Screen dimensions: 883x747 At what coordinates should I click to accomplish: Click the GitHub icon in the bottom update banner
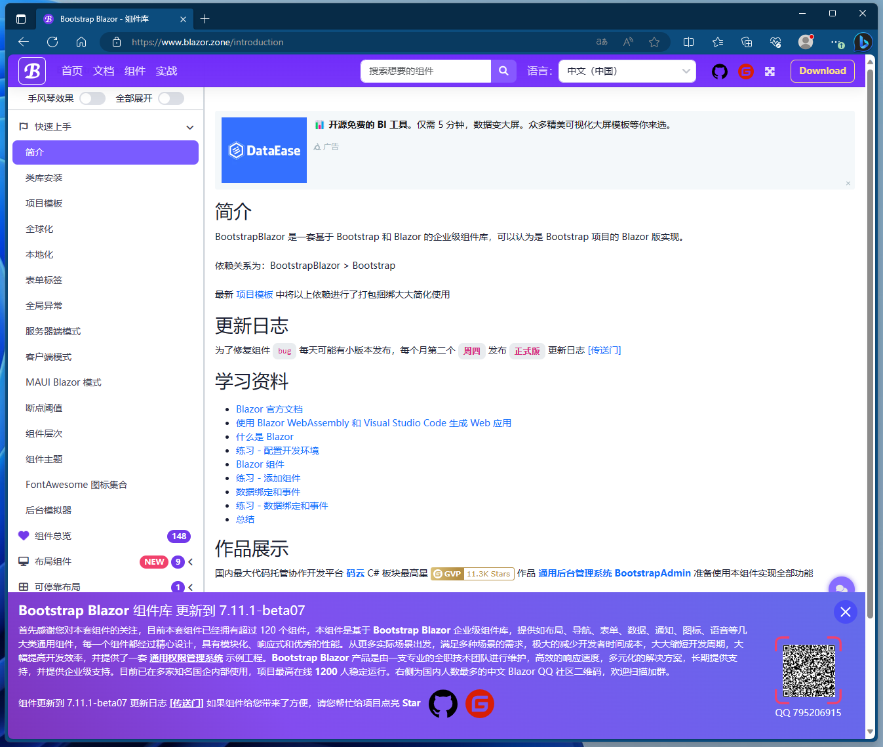click(x=443, y=703)
